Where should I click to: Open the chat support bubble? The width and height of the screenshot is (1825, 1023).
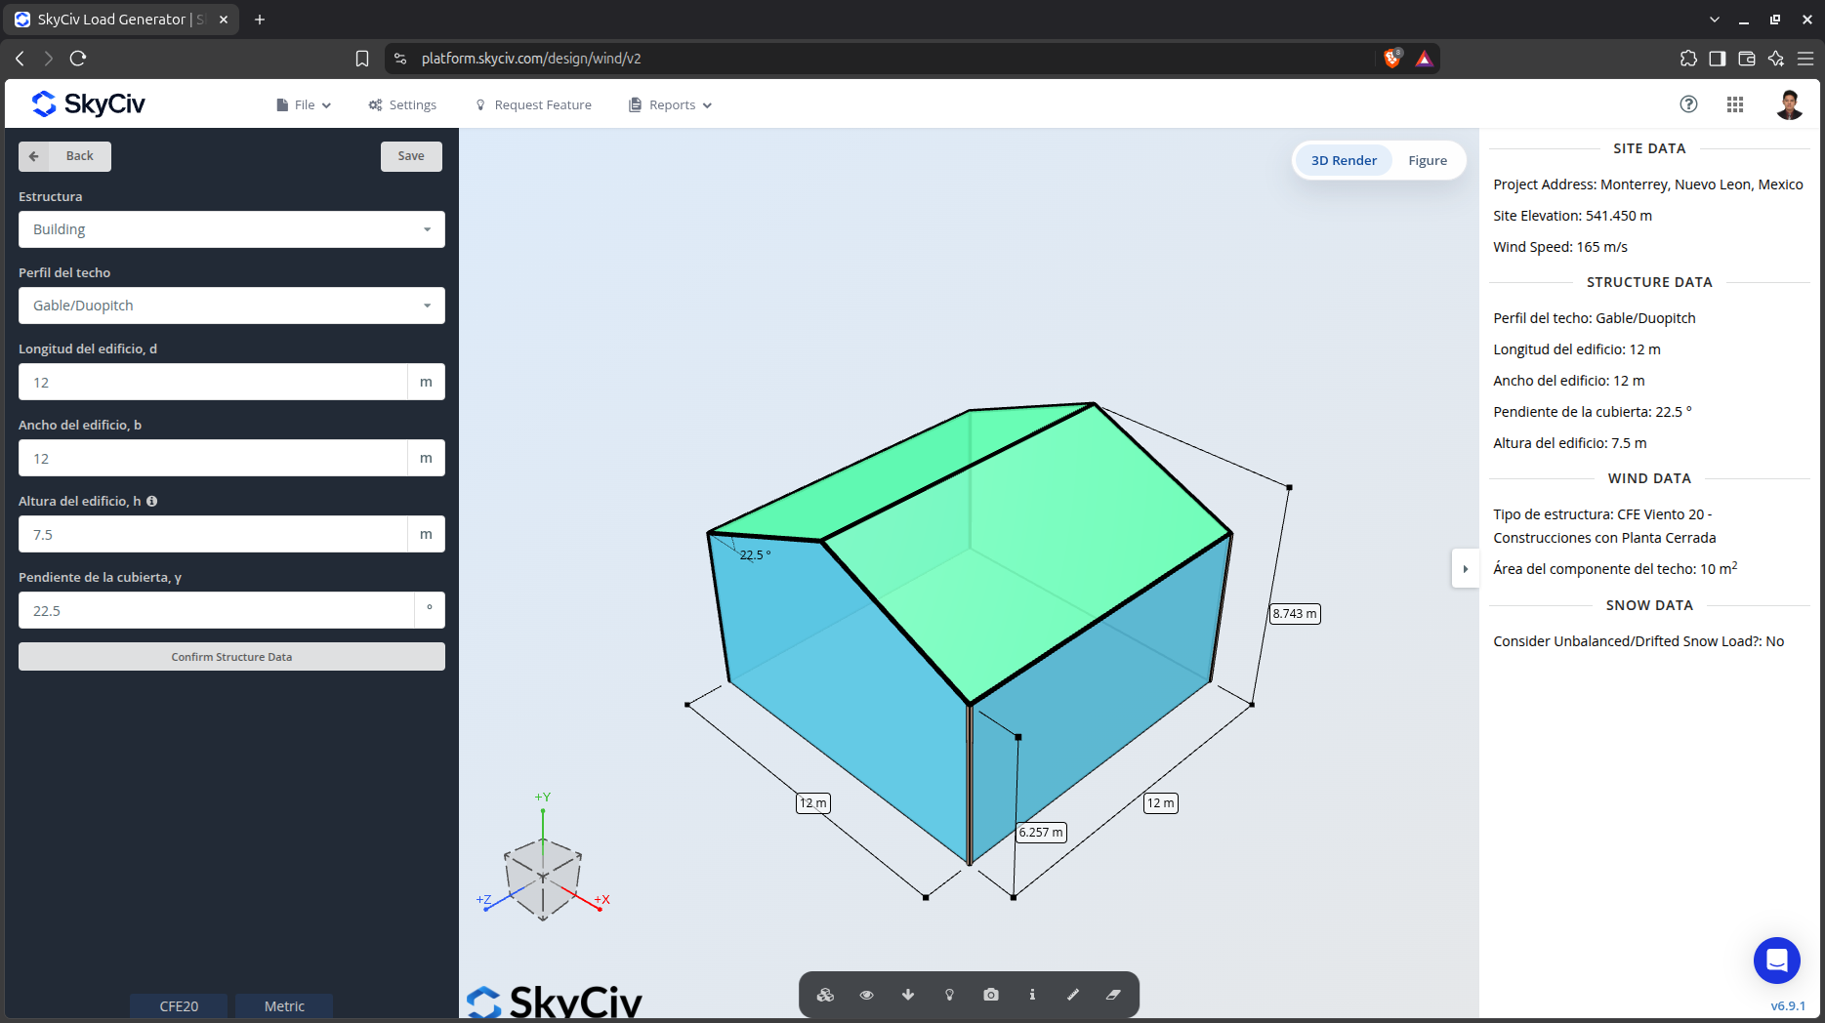coord(1777,961)
